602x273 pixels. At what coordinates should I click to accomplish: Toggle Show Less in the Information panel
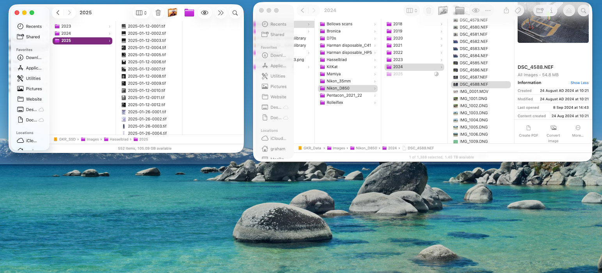coord(579,82)
